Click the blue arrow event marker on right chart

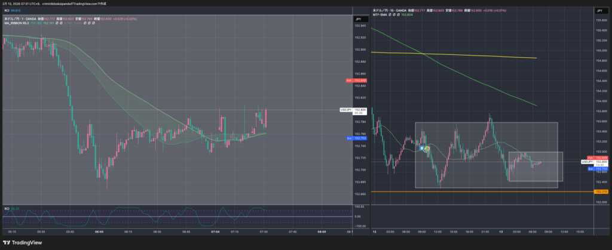pos(423,147)
